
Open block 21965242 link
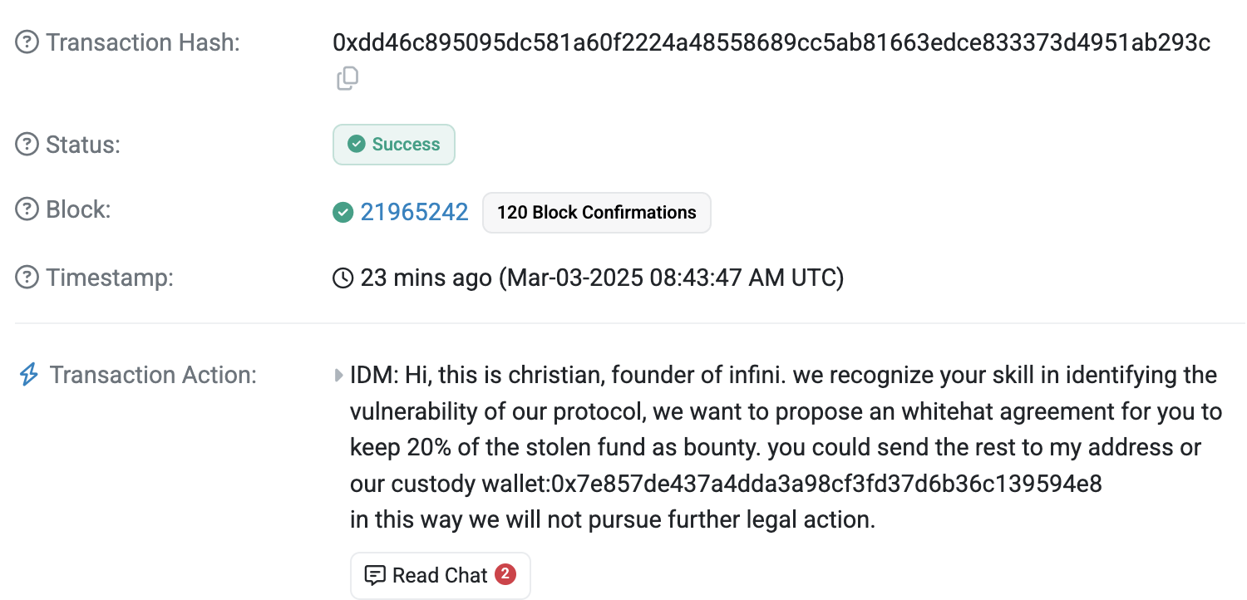(414, 212)
